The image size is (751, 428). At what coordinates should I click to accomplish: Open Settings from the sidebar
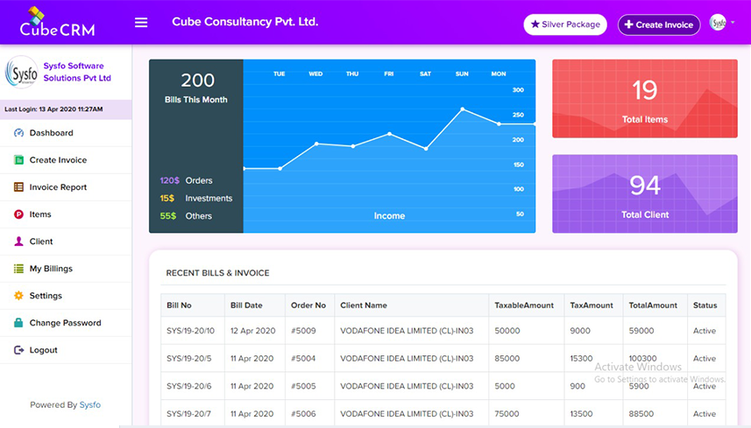[x=66, y=296]
